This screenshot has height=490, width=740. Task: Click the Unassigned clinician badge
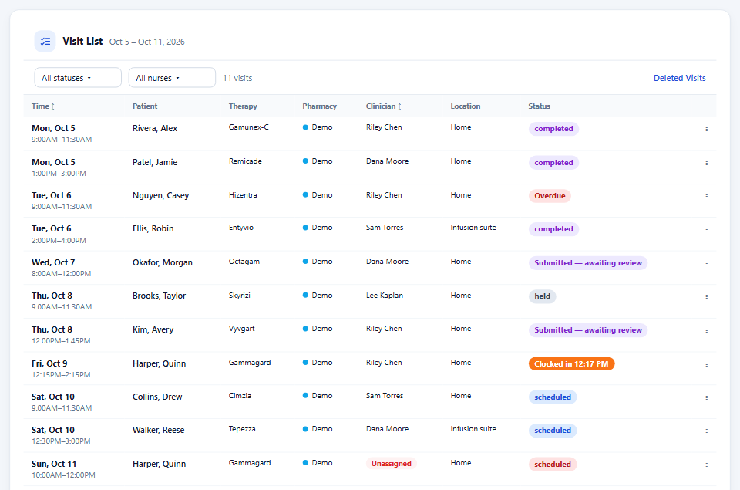[392, 464]
